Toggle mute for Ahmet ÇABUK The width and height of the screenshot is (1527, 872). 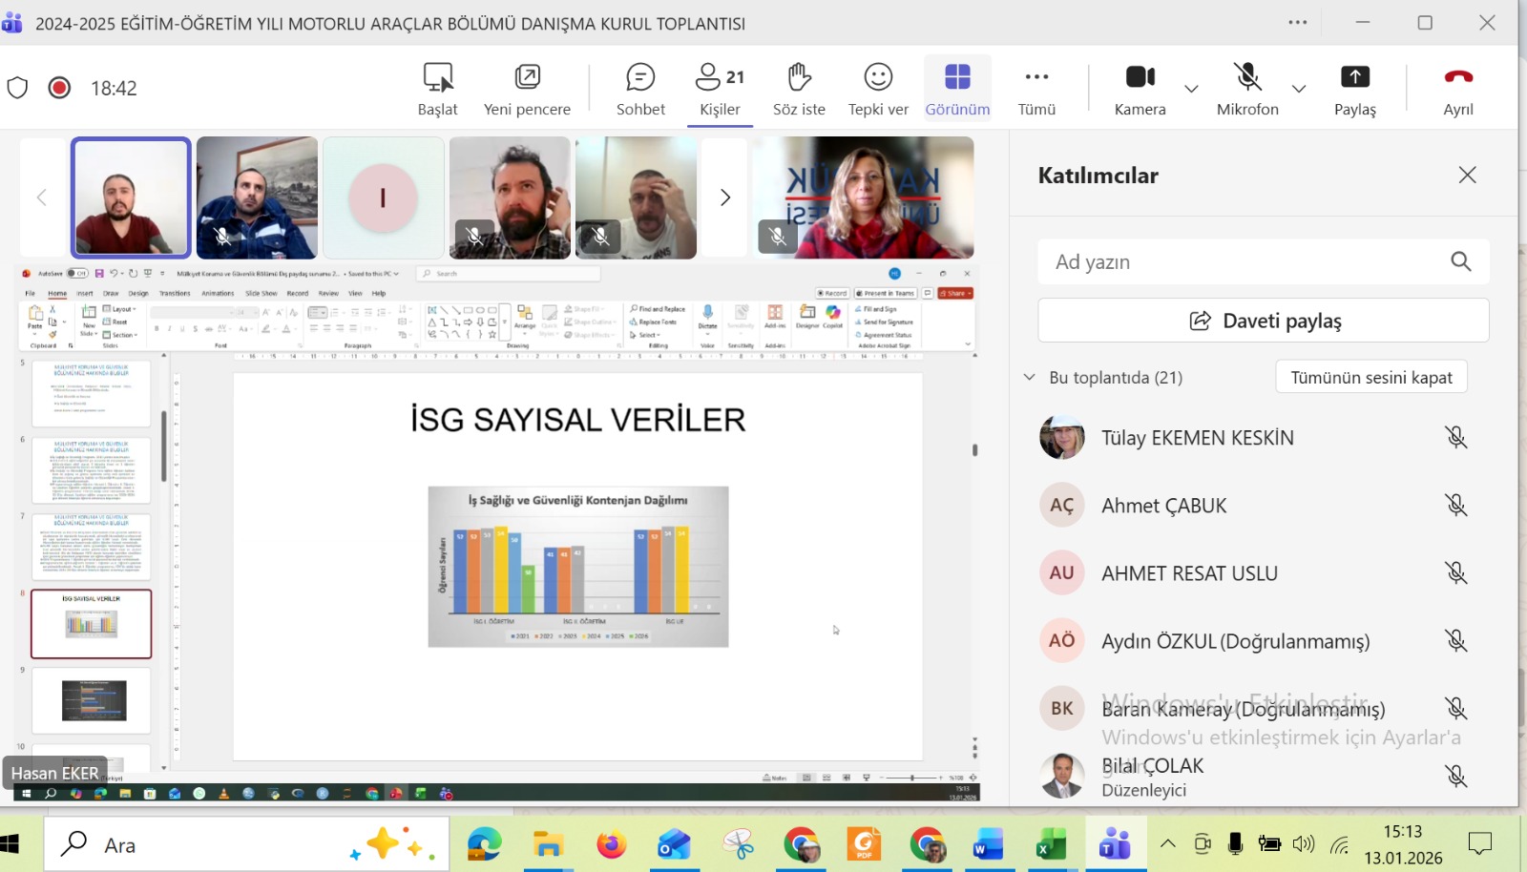click(1455, 505)
